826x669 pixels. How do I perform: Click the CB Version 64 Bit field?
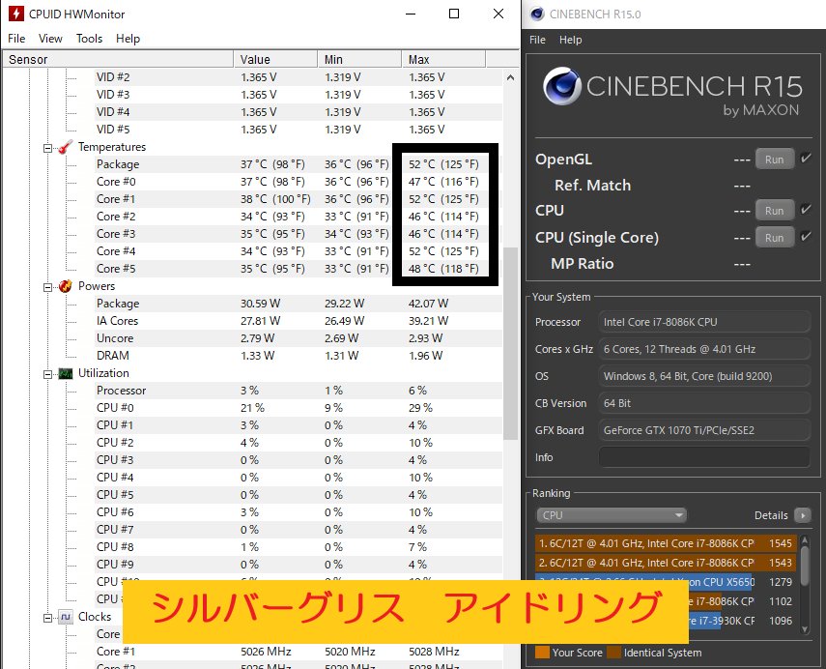pyautogui.click(x=703, y=403)
